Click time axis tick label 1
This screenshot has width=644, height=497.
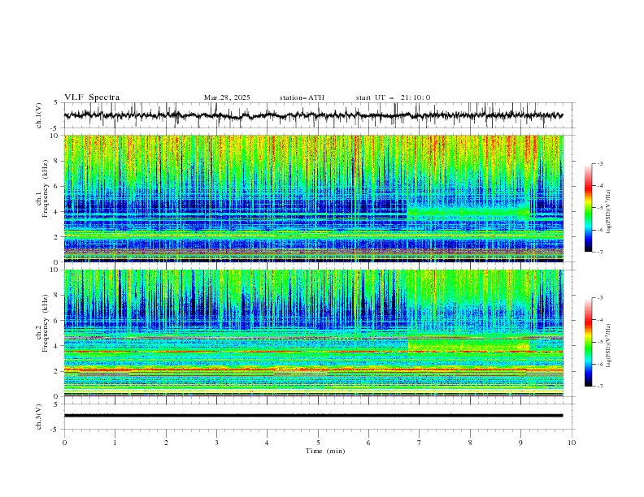coord(115,443)
